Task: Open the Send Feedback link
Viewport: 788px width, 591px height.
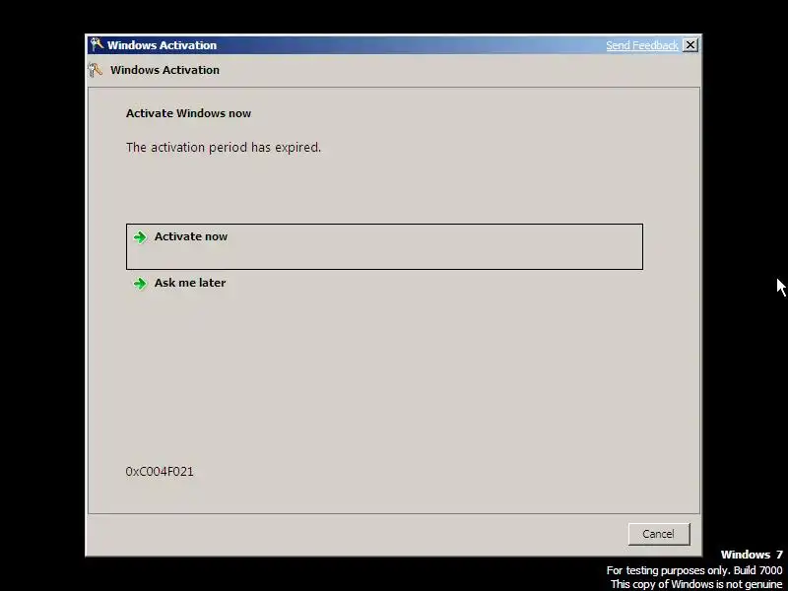Action: point(642,45)
